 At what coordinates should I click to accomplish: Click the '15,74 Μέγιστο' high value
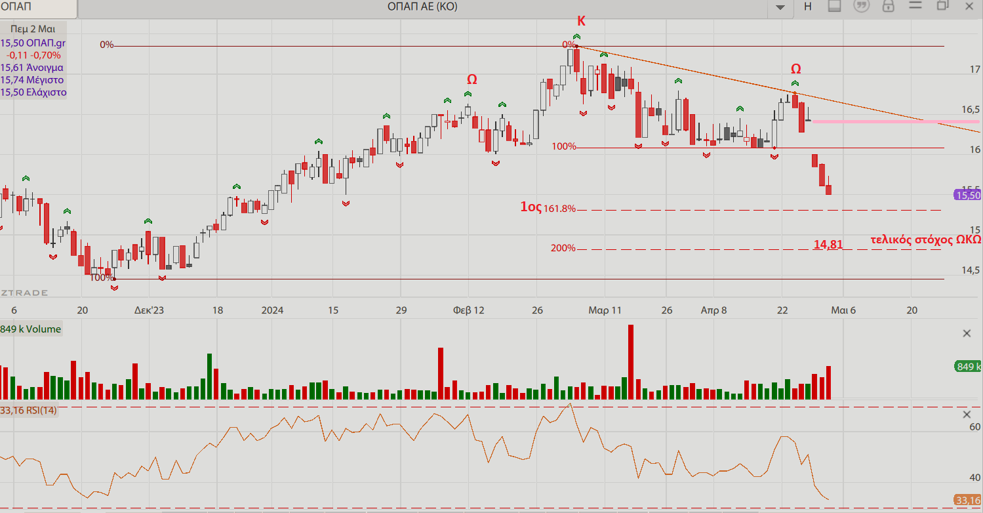pyautogui.click(x=32, y=79)
